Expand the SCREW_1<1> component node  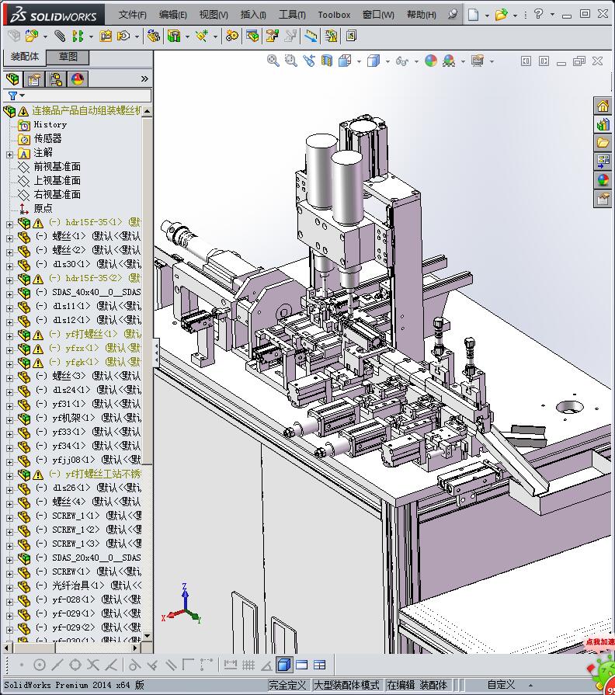(9, 518)
